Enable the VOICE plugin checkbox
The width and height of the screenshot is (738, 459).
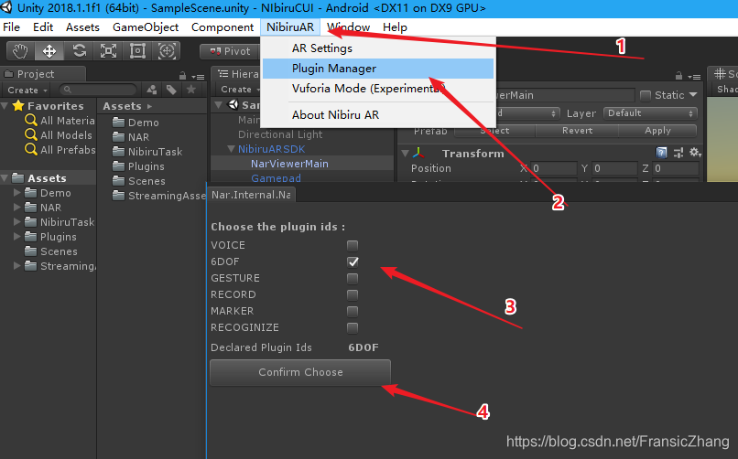pyautogui.click(x=352, y=245)
